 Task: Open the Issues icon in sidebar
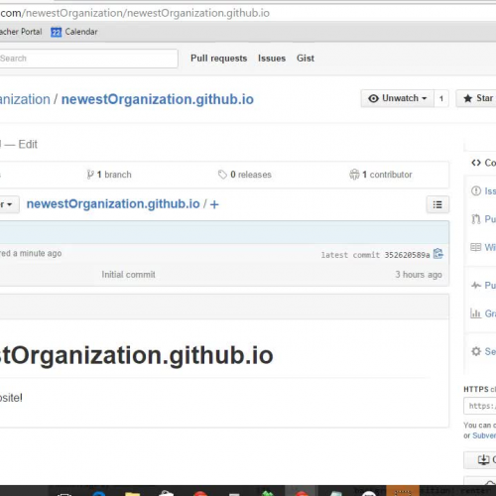476,190
